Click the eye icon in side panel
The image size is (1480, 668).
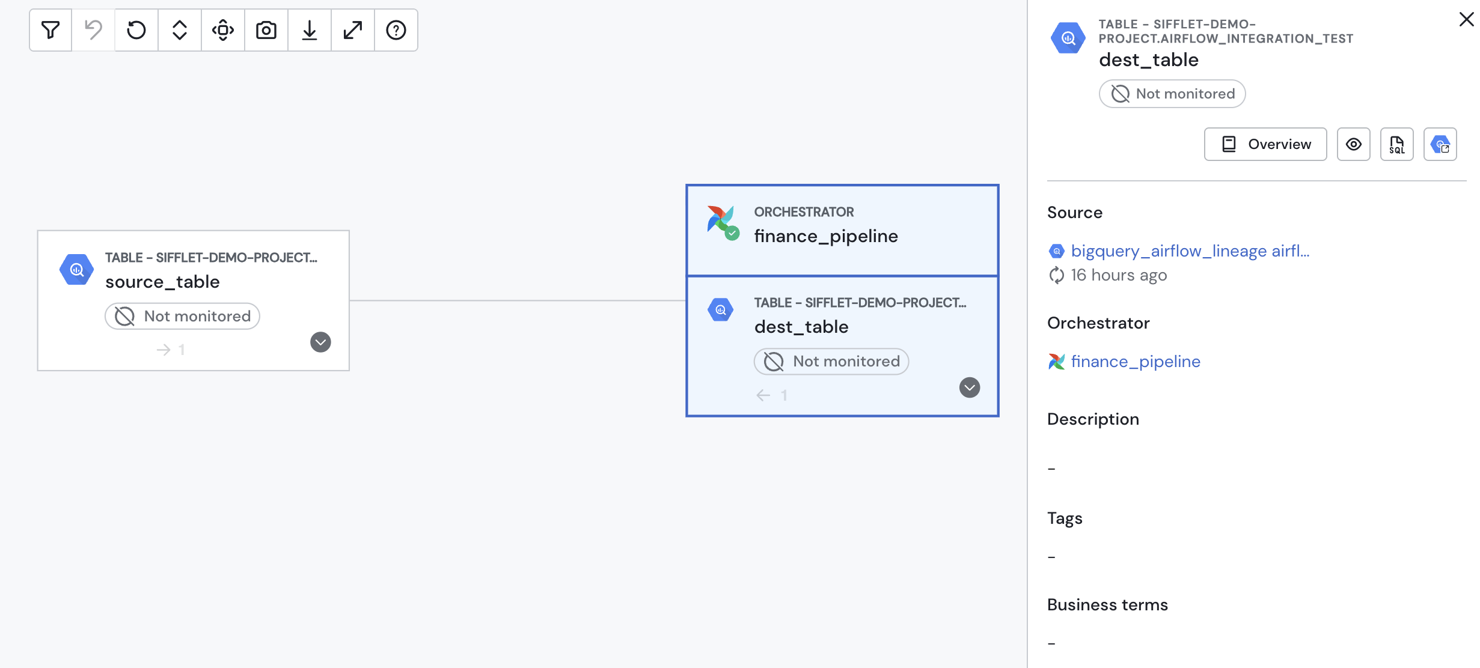[x=1353, y=144]
